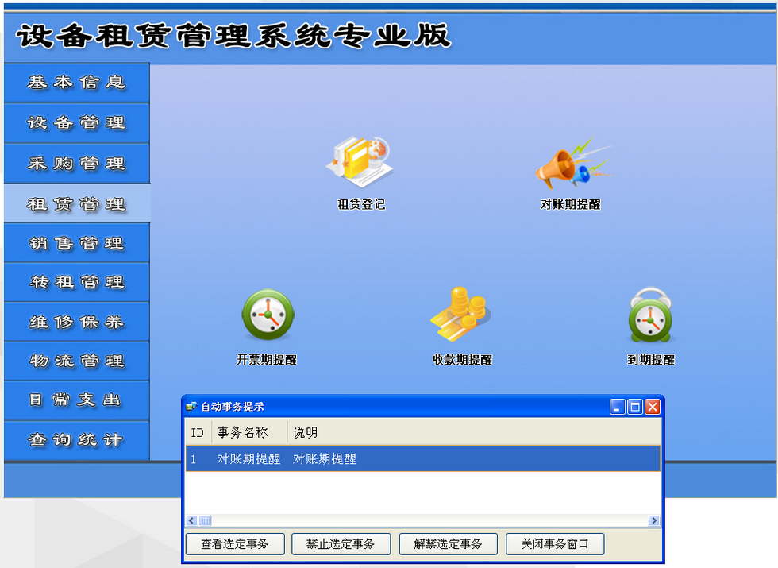Click the 对账期提醒 label under the megaphone

pos(571,204)
